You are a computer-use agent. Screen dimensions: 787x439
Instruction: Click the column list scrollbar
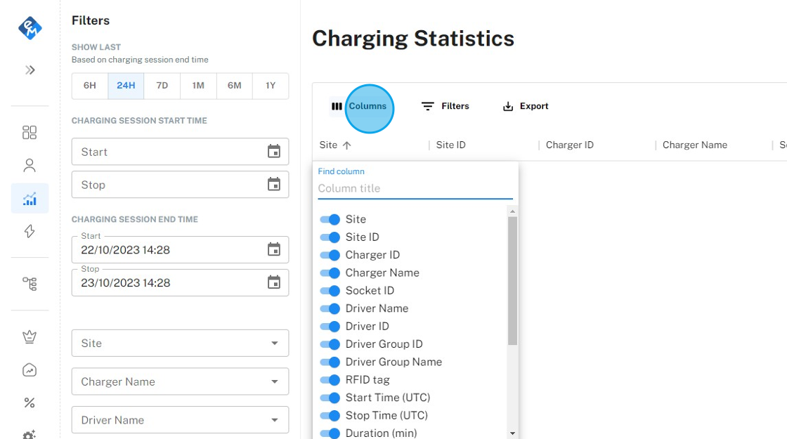tap(512, 281)
